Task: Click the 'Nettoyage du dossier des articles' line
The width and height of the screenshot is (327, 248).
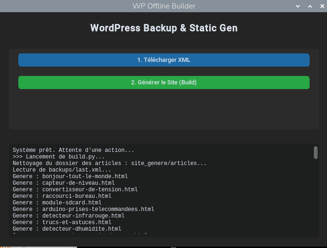Action: click(x=109, y=163)
